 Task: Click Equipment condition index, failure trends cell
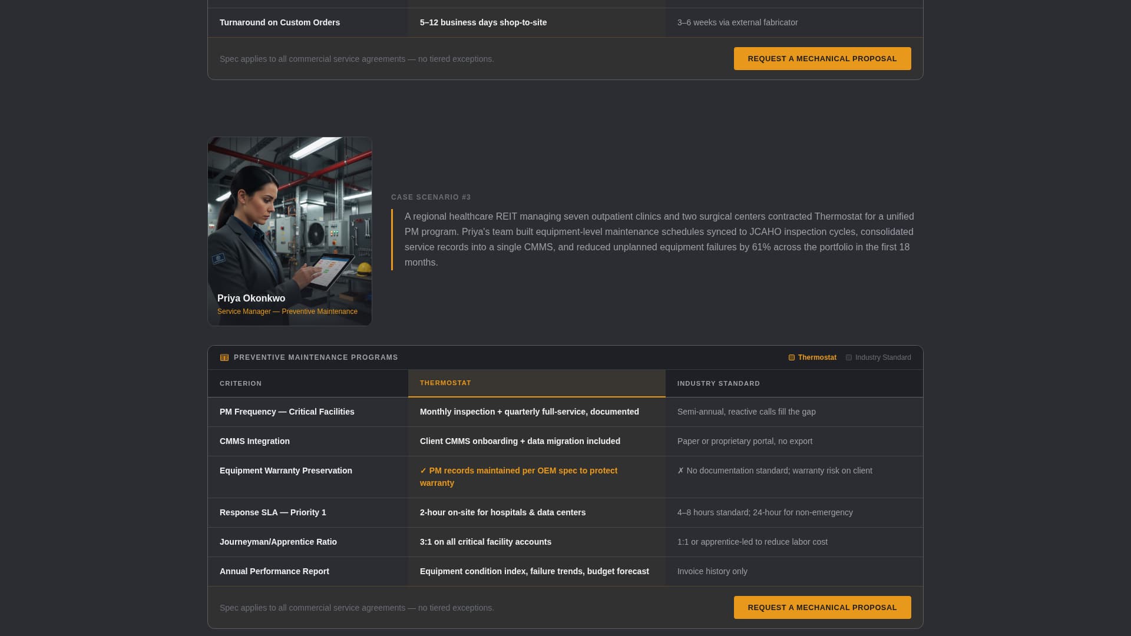point(537,571)
